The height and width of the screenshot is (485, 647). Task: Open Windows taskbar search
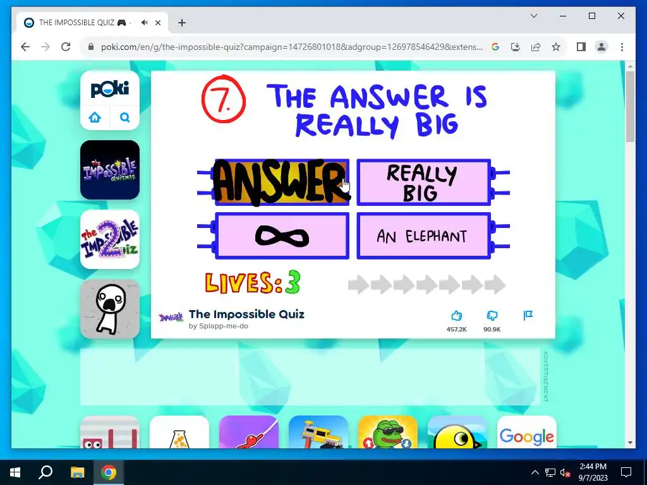point(45,472)
